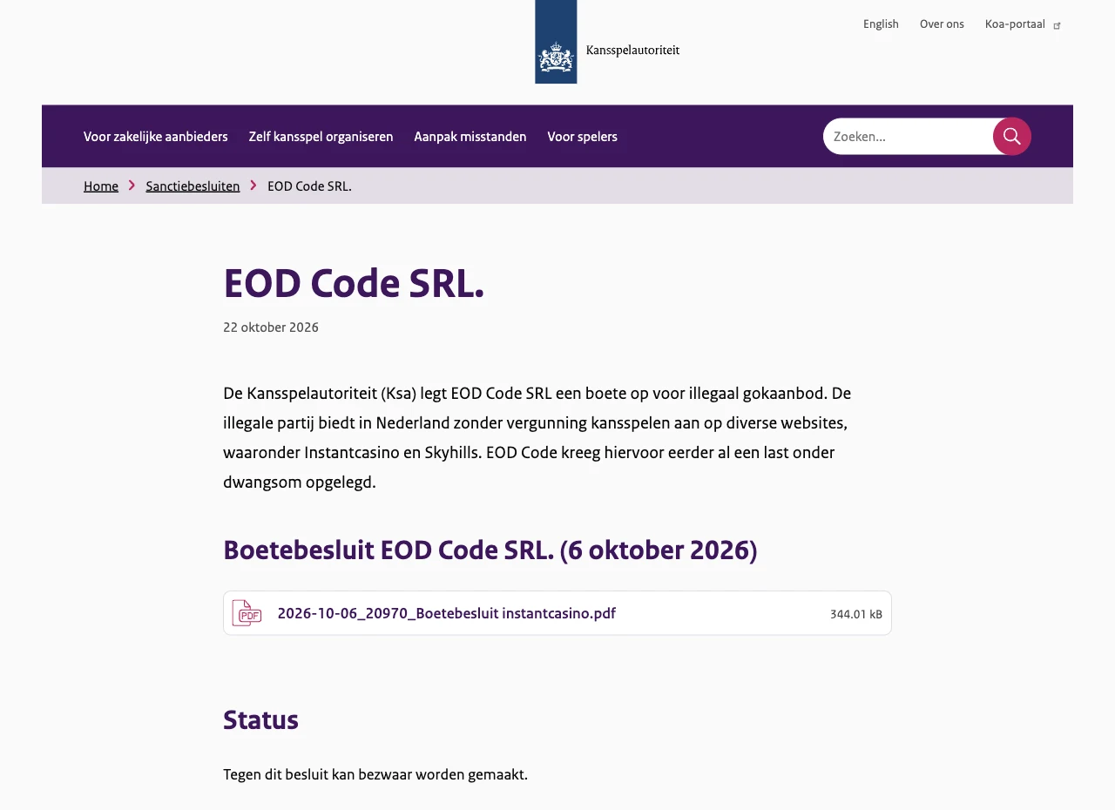Open Sanctiebesluiten breadcrumb link
This screenshot has width=1115, height=810.
click(x=193, y=186)
